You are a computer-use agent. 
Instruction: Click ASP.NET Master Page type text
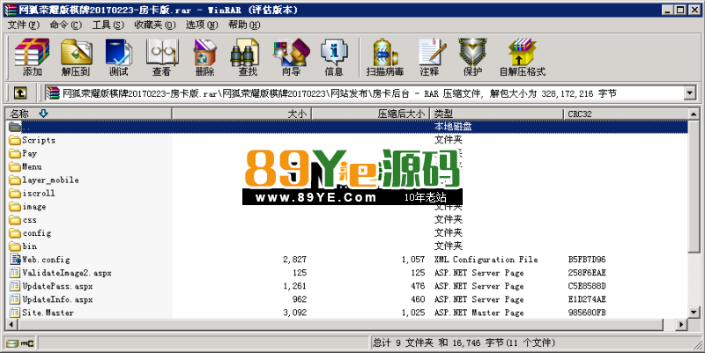click(479, 313)
